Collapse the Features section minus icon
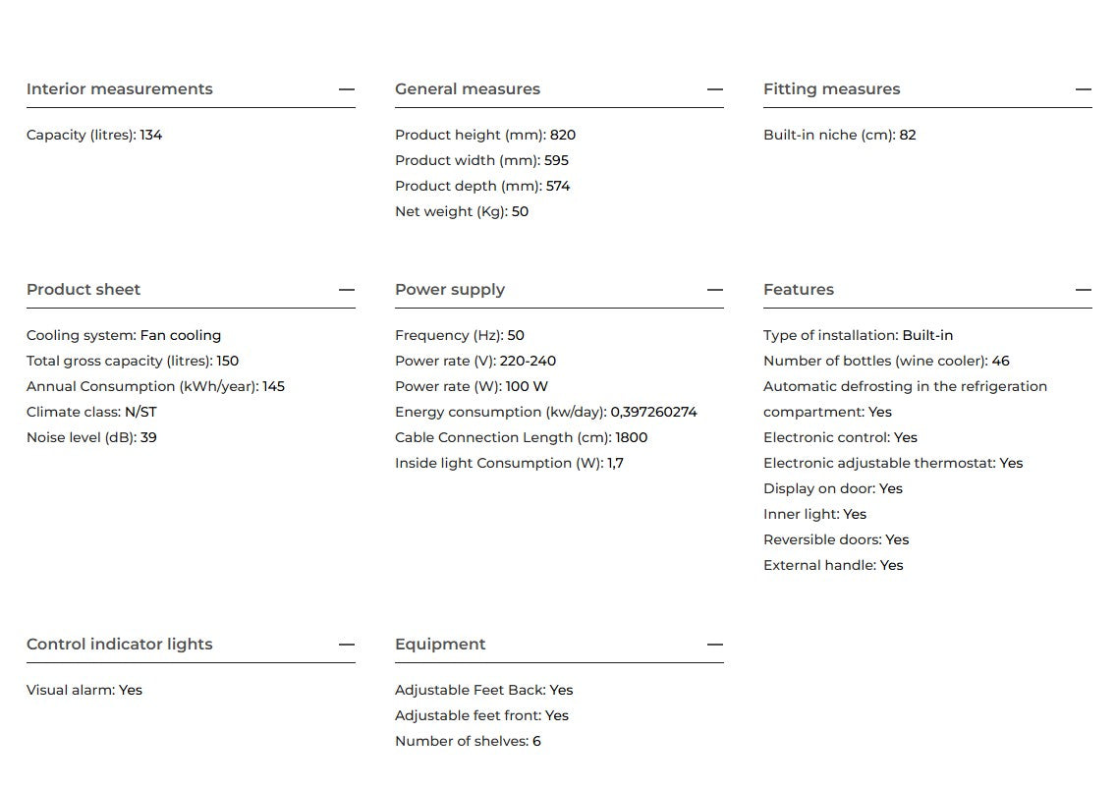Screen dimensions: 1116x789 pyautogui.click(x=1084, y=290)
